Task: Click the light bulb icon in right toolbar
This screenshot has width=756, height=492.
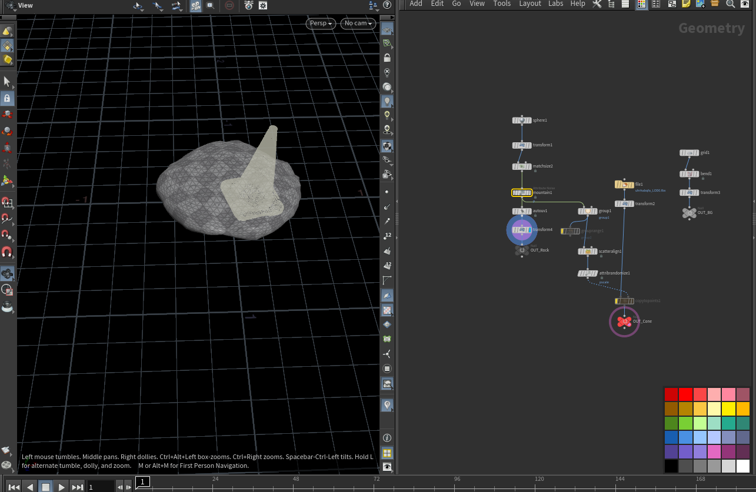Action: click(x=387, y=101)
